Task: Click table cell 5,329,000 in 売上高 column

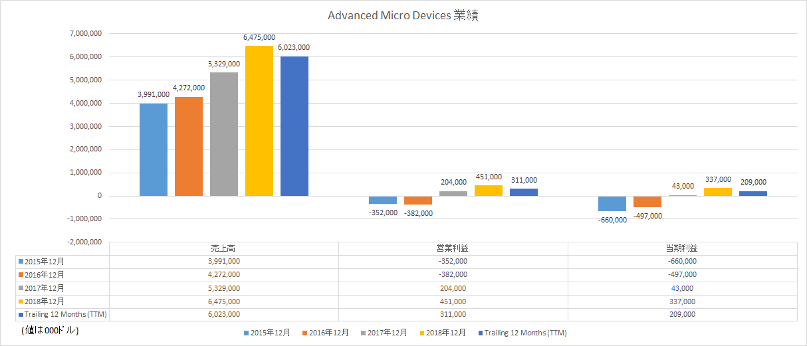Action: pyautogui.click(x=224, y=288)
